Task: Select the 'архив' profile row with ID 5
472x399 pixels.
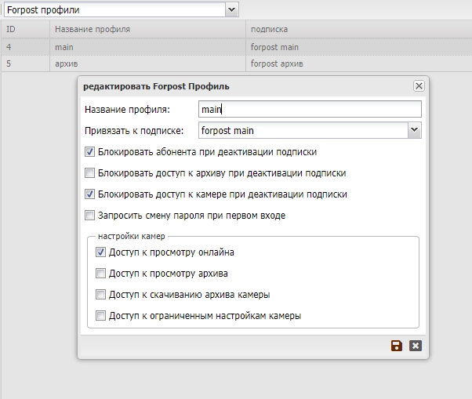Action: (x=147, y=63)
